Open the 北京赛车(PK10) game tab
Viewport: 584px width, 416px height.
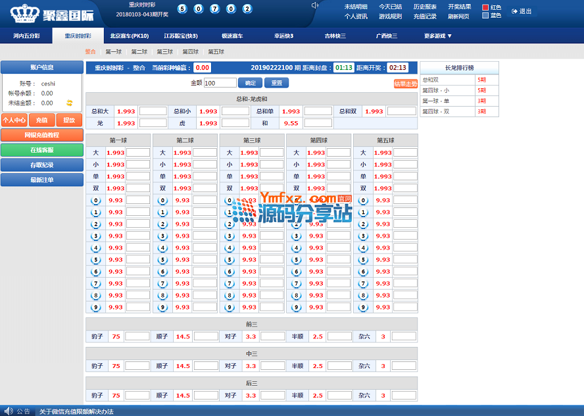click(x=130, y=36)
